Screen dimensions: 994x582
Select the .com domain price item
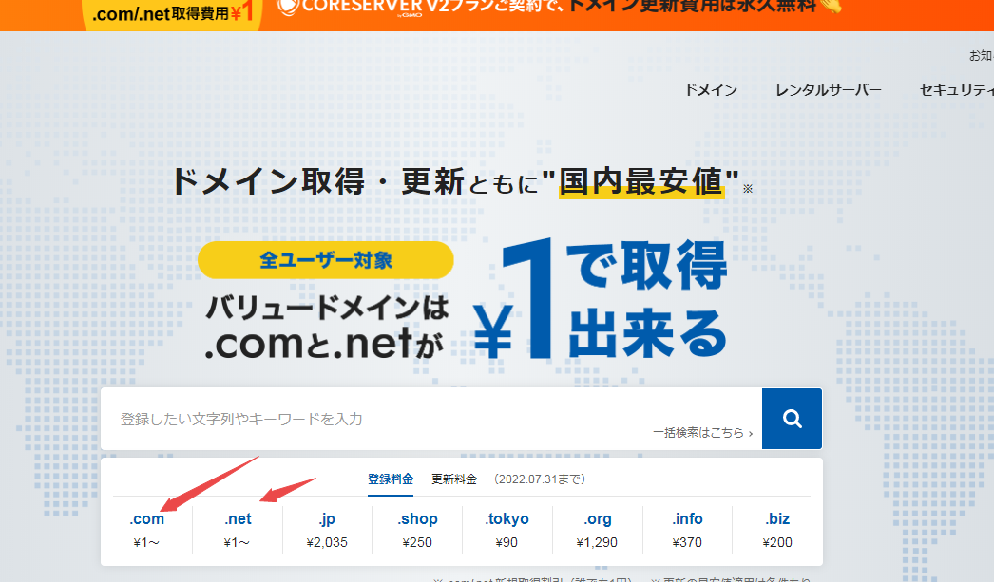click(147, 530)
